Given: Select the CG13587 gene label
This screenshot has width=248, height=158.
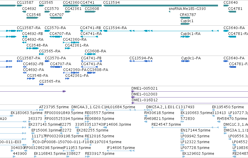Looking at the screenshot, I should (25, 3).
